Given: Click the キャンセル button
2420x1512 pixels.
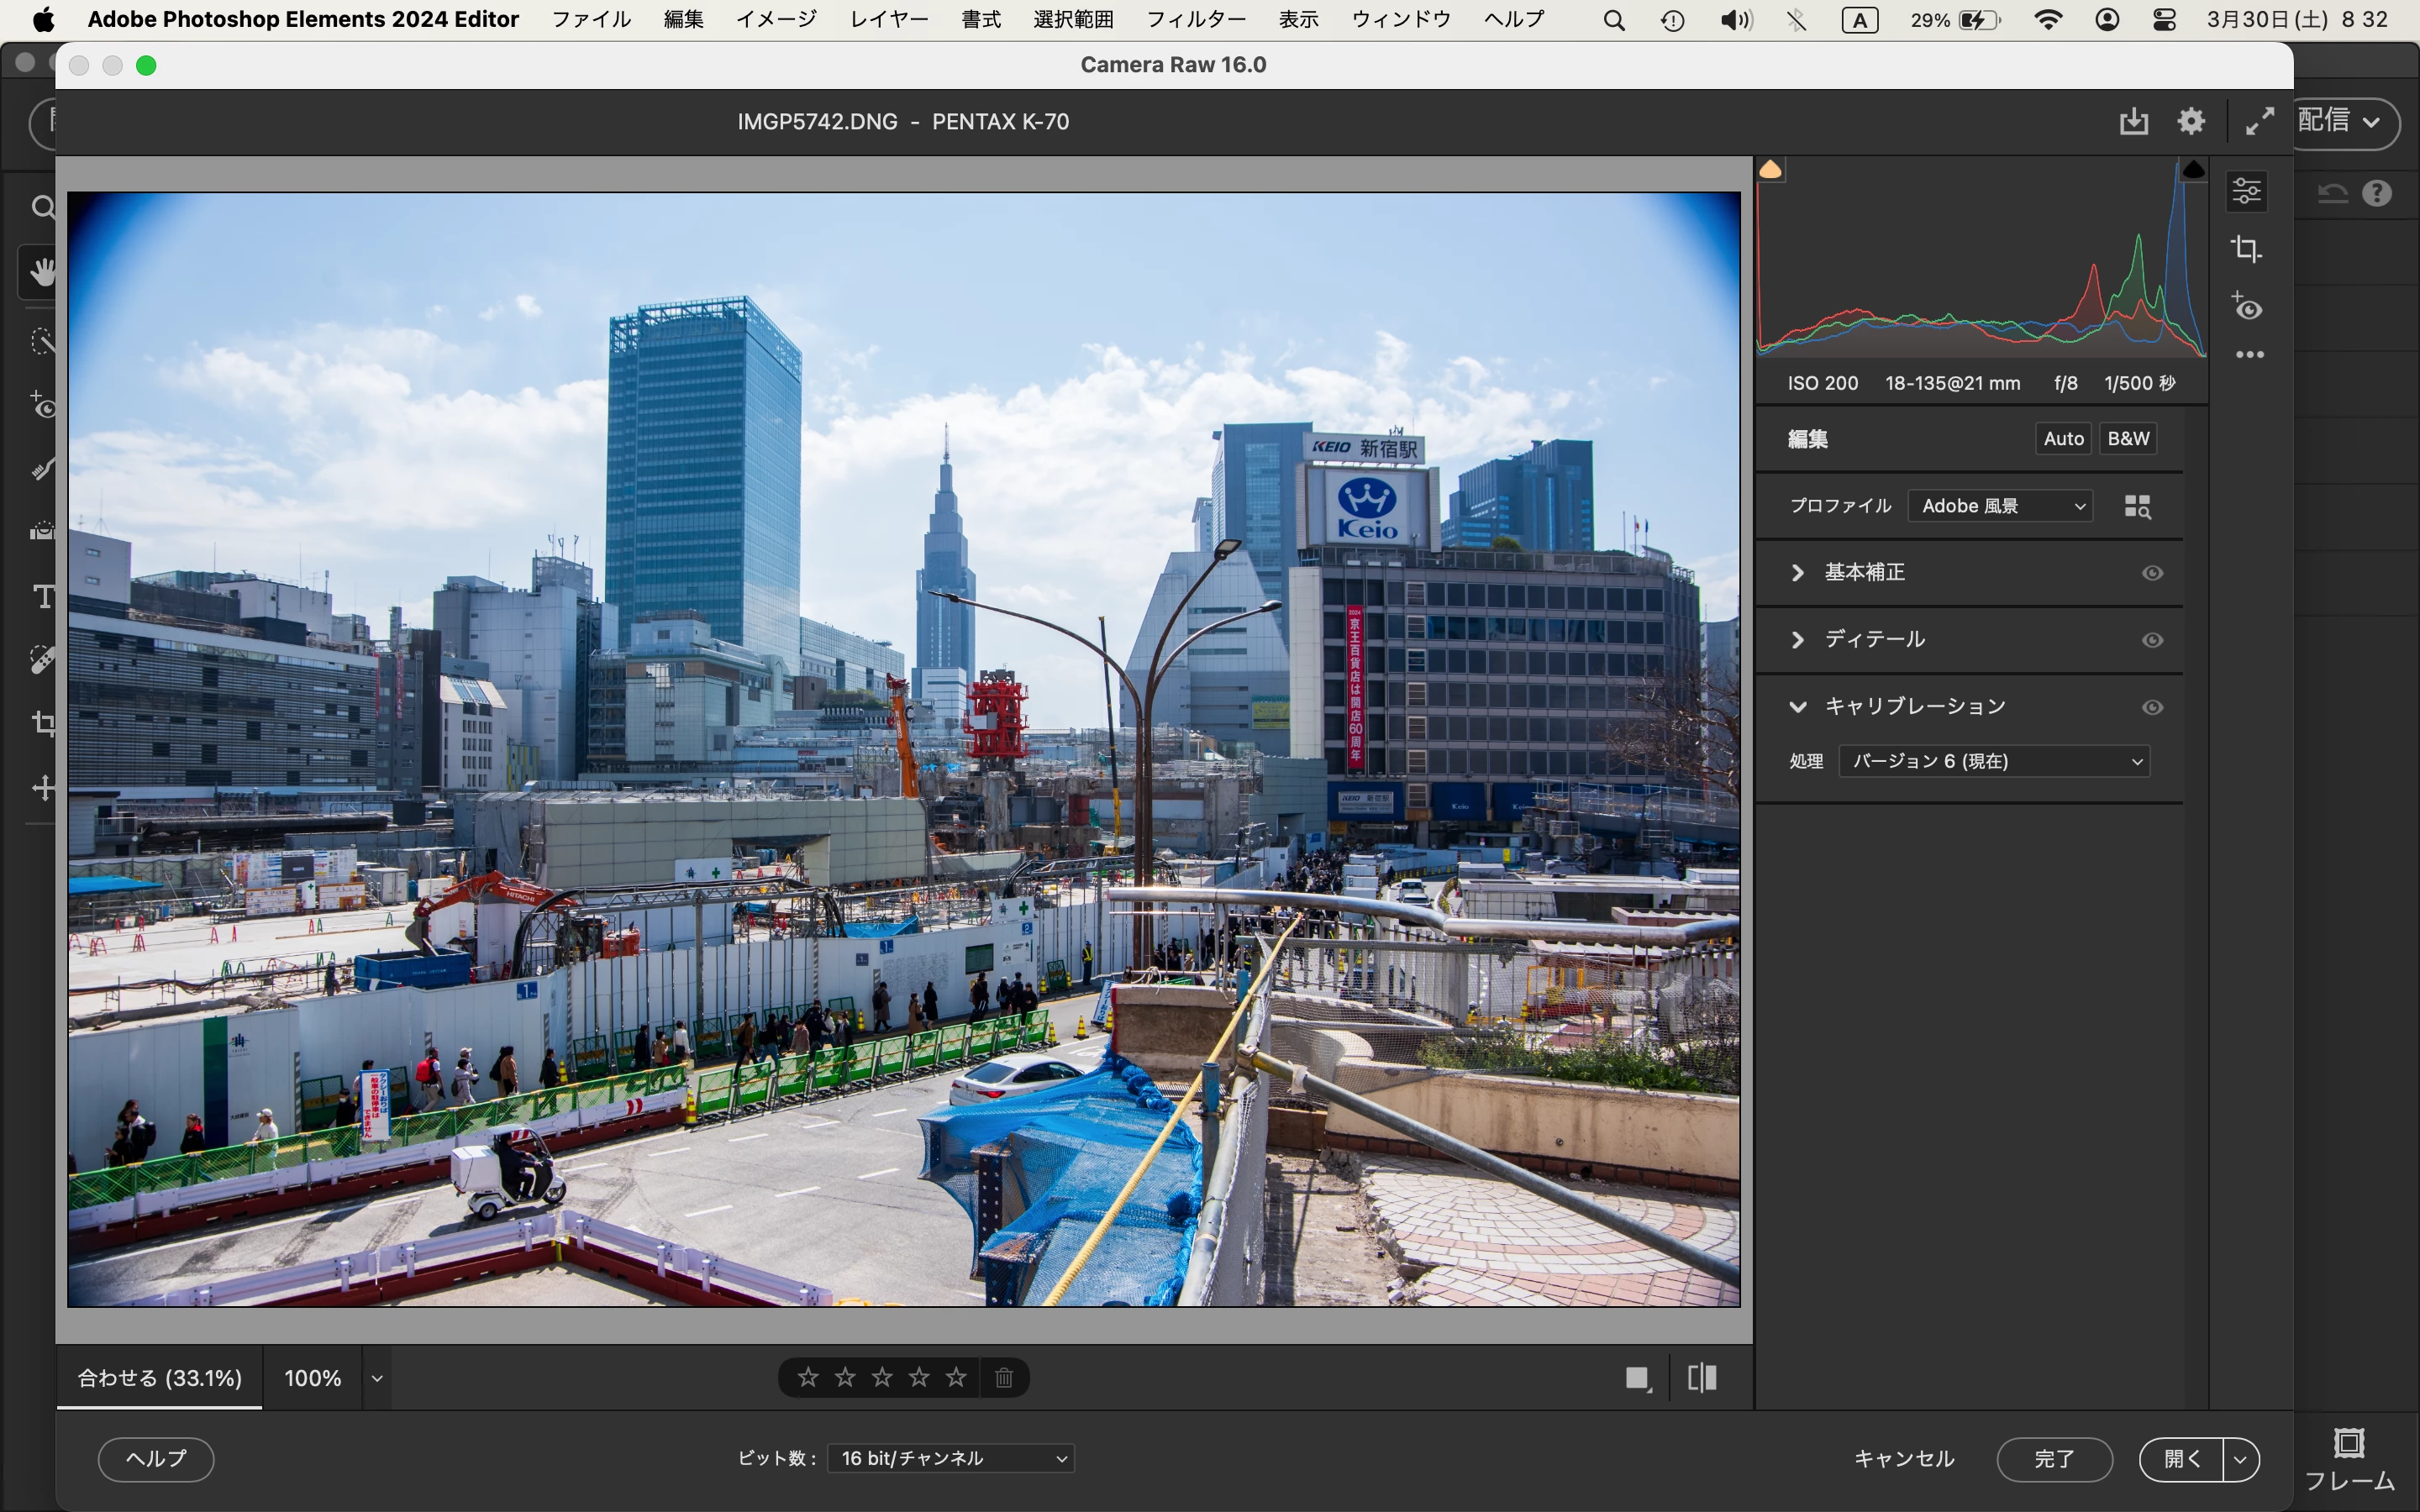Looking at the screenshot, I should tap(1903, 1459).
